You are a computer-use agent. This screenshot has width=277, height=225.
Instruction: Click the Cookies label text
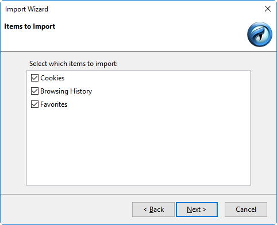tap(52, 78)
